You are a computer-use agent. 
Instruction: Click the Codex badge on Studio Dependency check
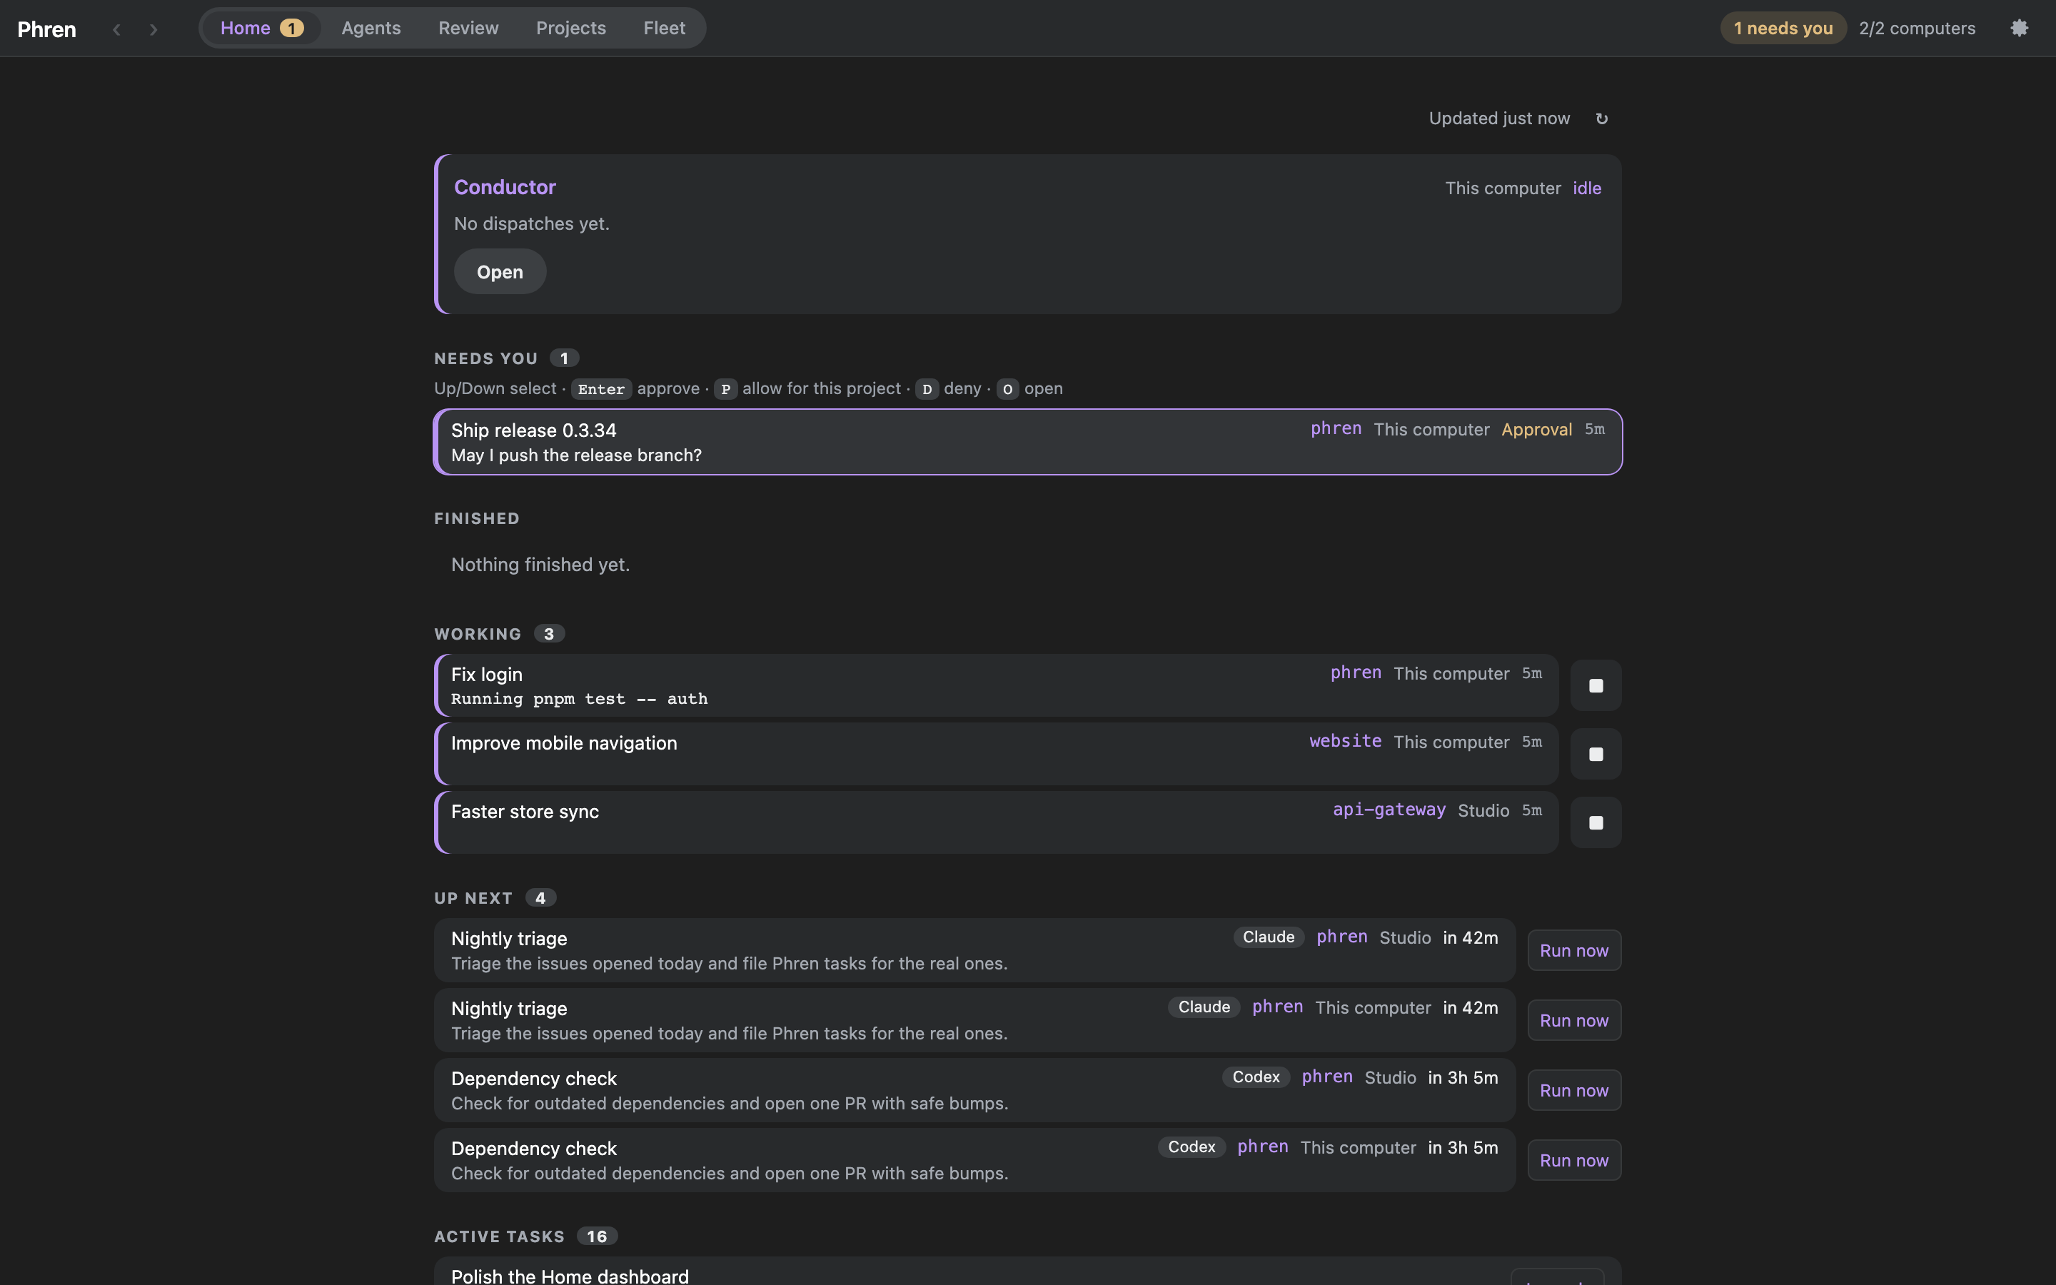(x=1256, y=1077)
